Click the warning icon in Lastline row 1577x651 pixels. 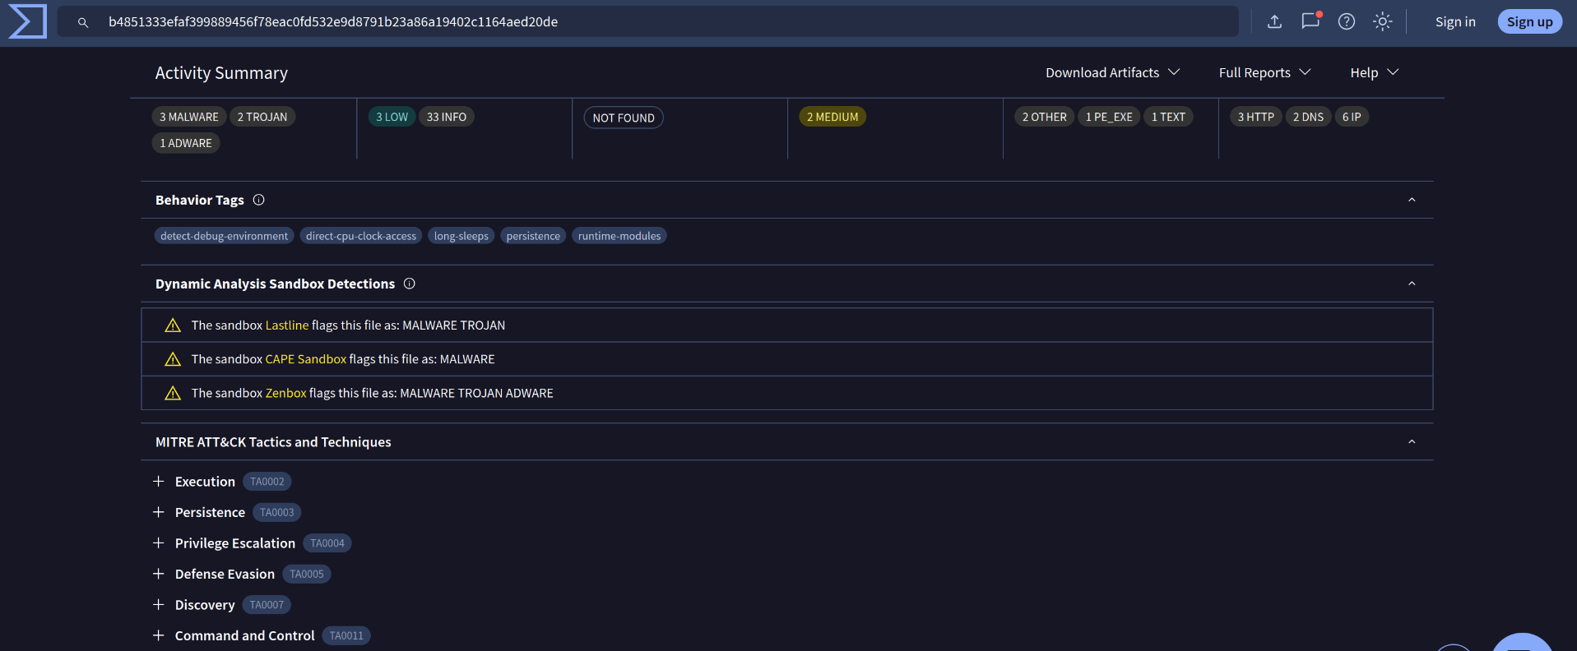coord(173,325)
